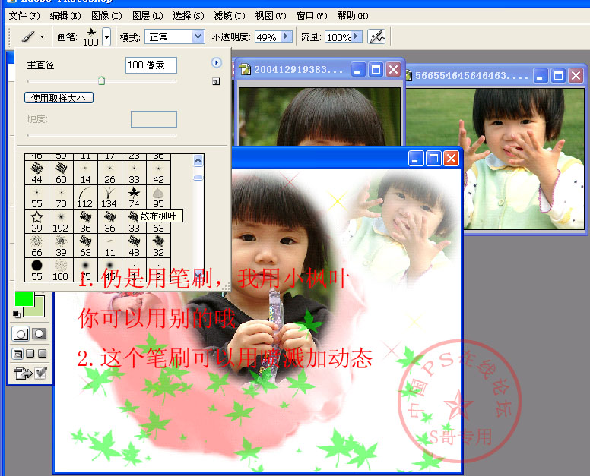This screenshot has height=476, width=590.
Task: Open the 视图(V) menu
Action: click(x=271, y=16)
